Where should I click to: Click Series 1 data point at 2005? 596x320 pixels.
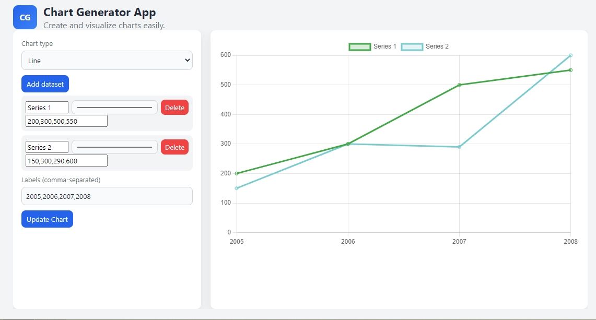pos(237,173)
